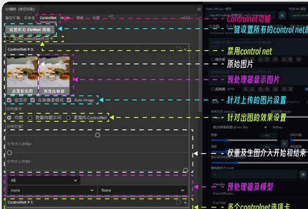
Task: Click the 控制权重 slider handle
Action: pyautogui.click(x=98, y=135)
